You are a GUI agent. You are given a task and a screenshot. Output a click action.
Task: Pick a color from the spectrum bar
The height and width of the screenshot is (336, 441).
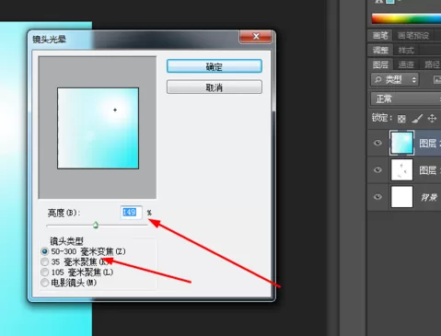[406, 18]
